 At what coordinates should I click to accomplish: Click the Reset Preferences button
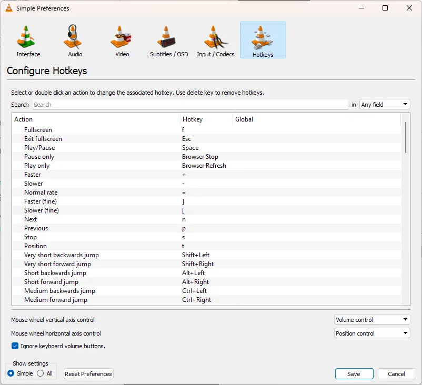88,374
